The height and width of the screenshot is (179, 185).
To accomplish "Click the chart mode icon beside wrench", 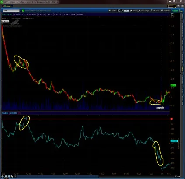I will [x=119, y=11].
